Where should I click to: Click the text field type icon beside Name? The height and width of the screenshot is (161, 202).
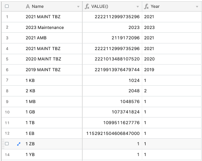point(28,6)
